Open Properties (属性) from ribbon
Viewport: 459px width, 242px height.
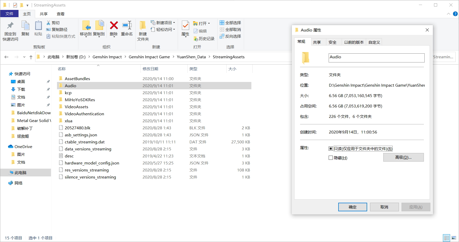[185, 29]
